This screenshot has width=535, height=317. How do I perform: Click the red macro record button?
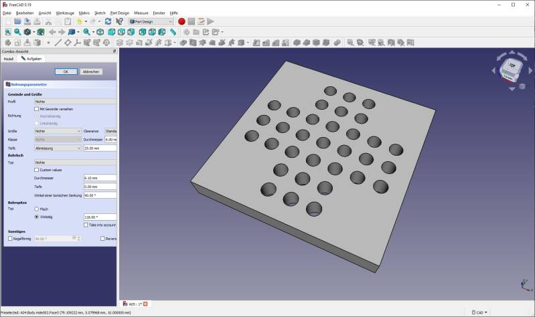coord(181,21)
